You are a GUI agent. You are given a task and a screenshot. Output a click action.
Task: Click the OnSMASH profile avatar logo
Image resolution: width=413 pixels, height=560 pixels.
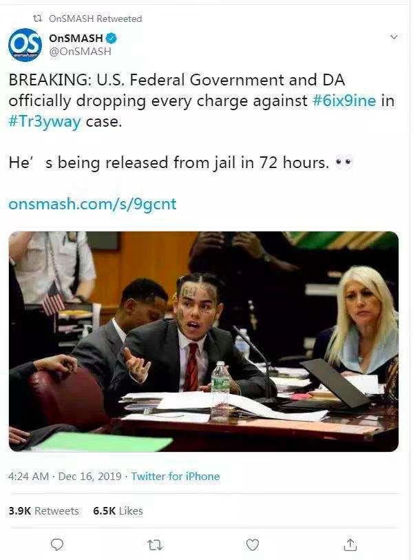[x=25, y=45]
